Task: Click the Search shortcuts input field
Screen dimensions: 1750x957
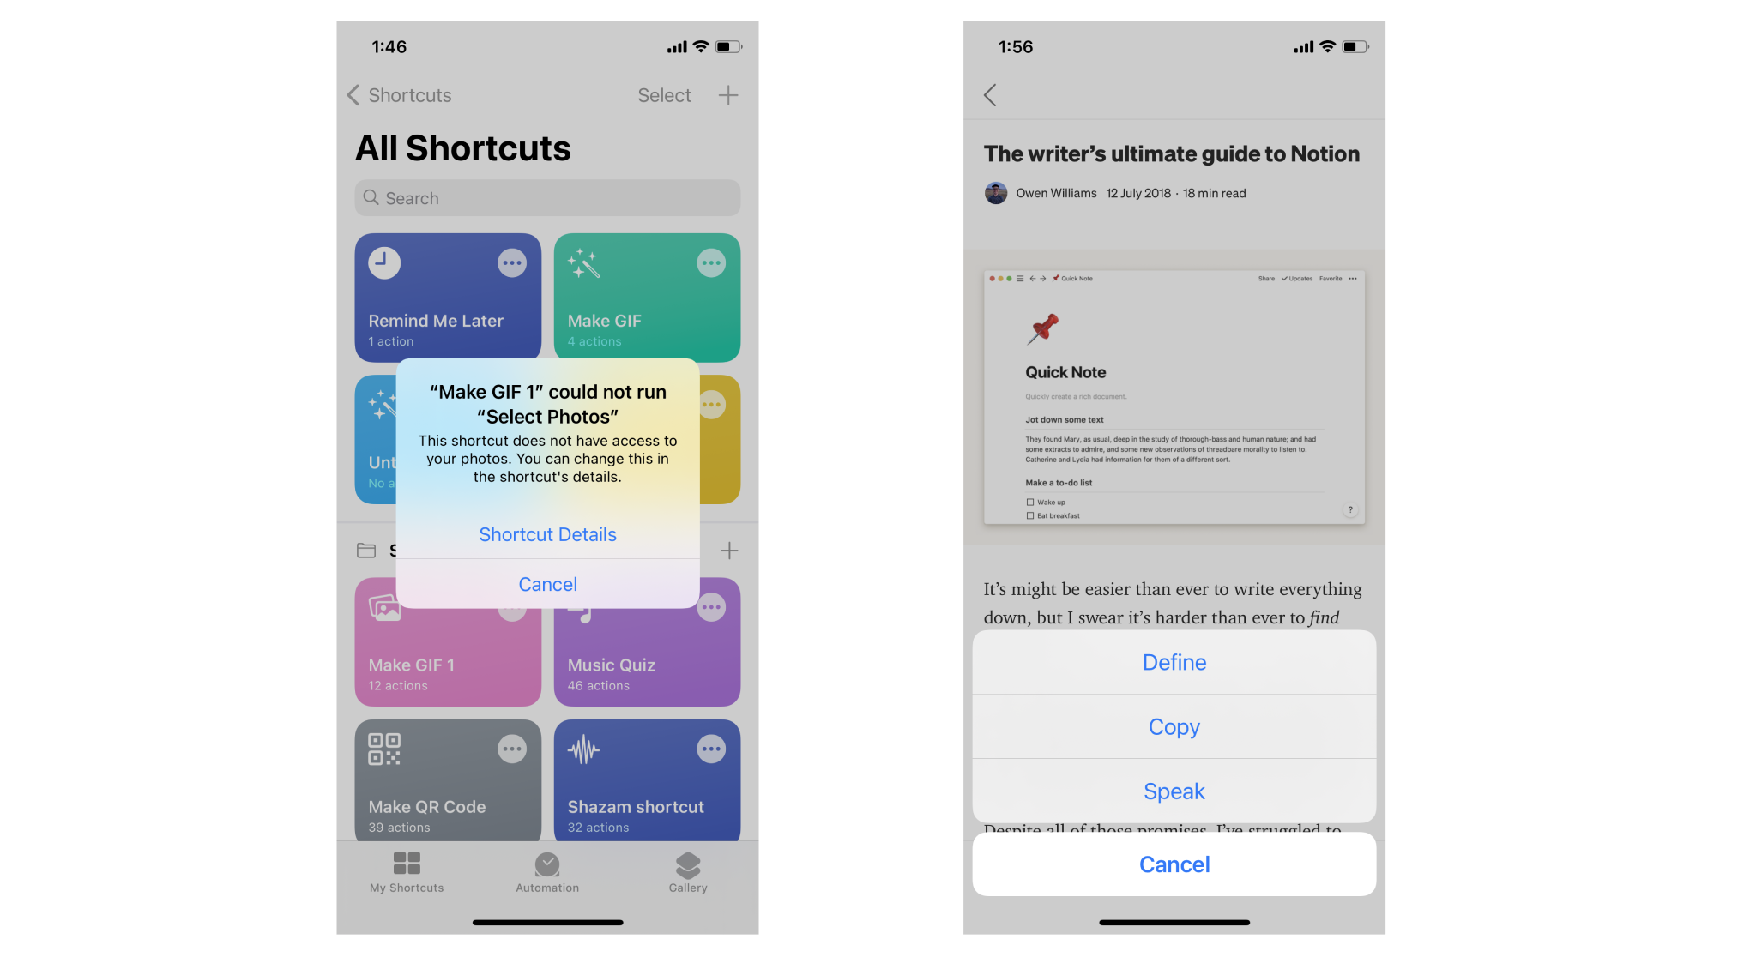Action: (546, 197)
